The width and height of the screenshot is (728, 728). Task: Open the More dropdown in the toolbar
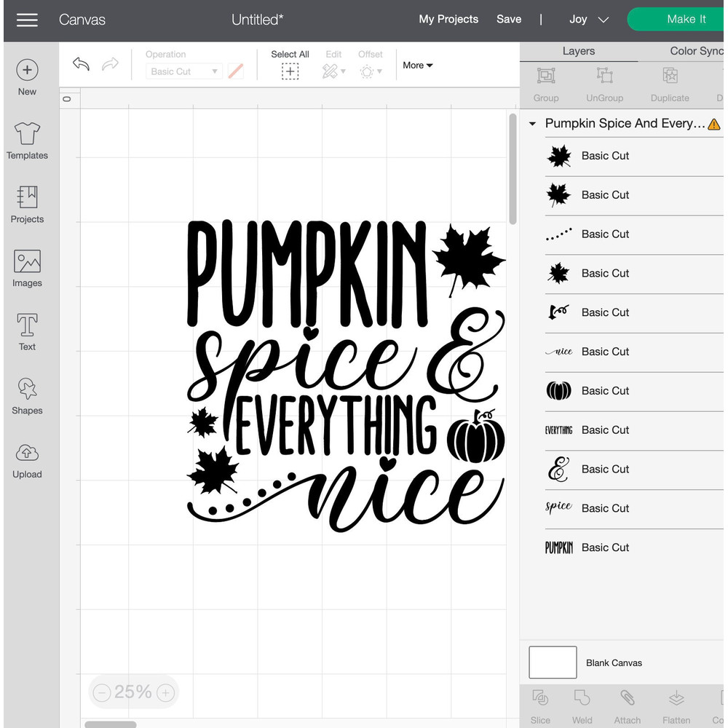pyautogui.click(x=417, y=65)
